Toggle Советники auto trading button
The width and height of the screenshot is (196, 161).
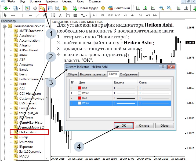tap(119, 8)
